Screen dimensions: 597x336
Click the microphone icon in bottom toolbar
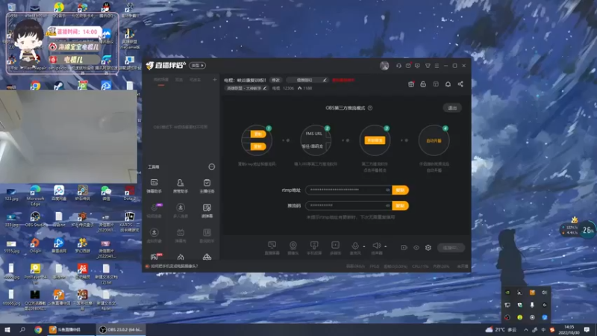pos(355,246)
